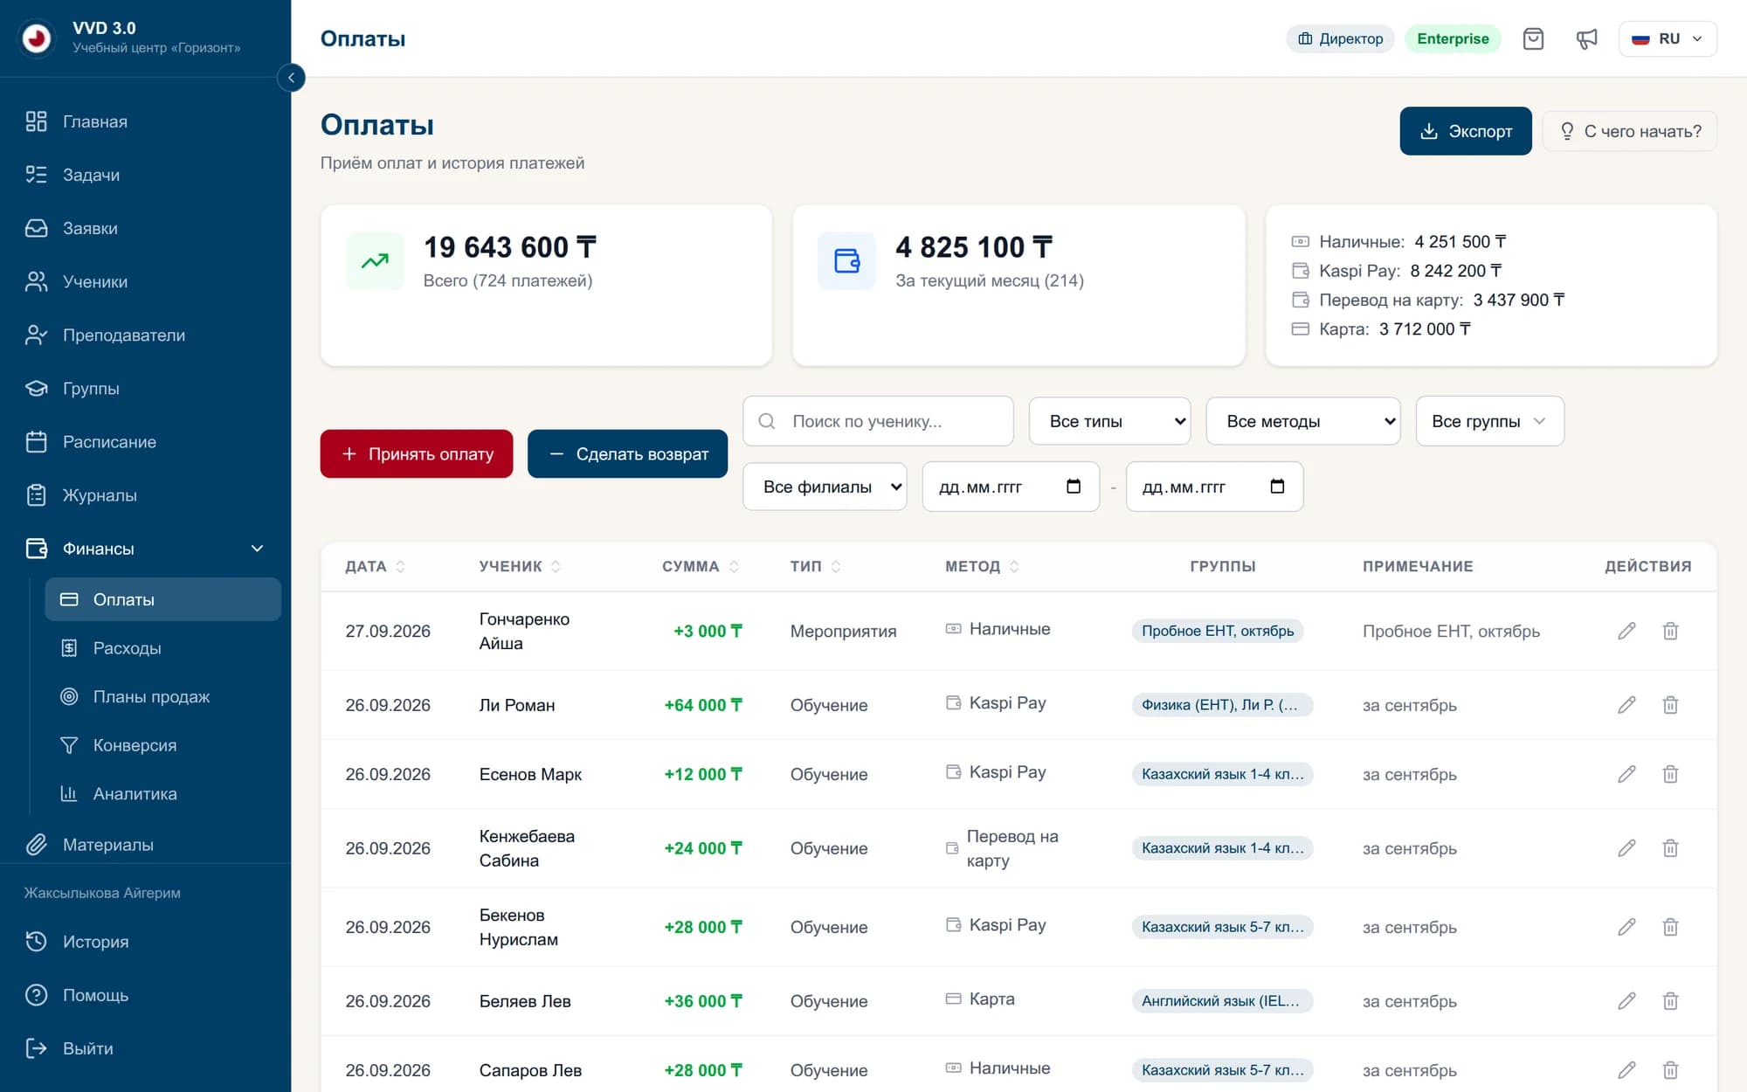
Task: Delete Гончаренко Айша payment with trash icon
Action: [1670, 631]
